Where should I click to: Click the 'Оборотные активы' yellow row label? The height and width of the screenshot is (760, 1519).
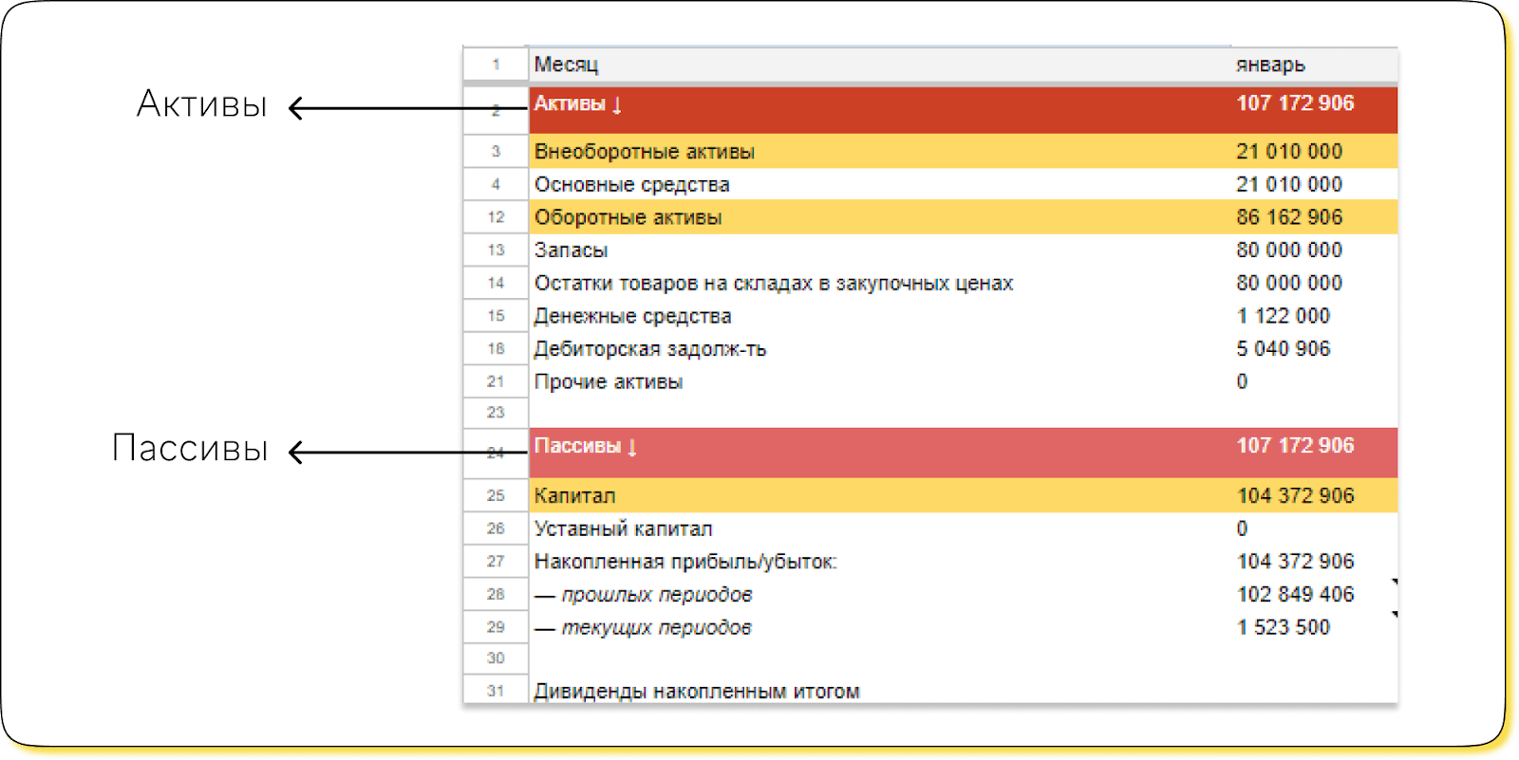click(628, 217)
